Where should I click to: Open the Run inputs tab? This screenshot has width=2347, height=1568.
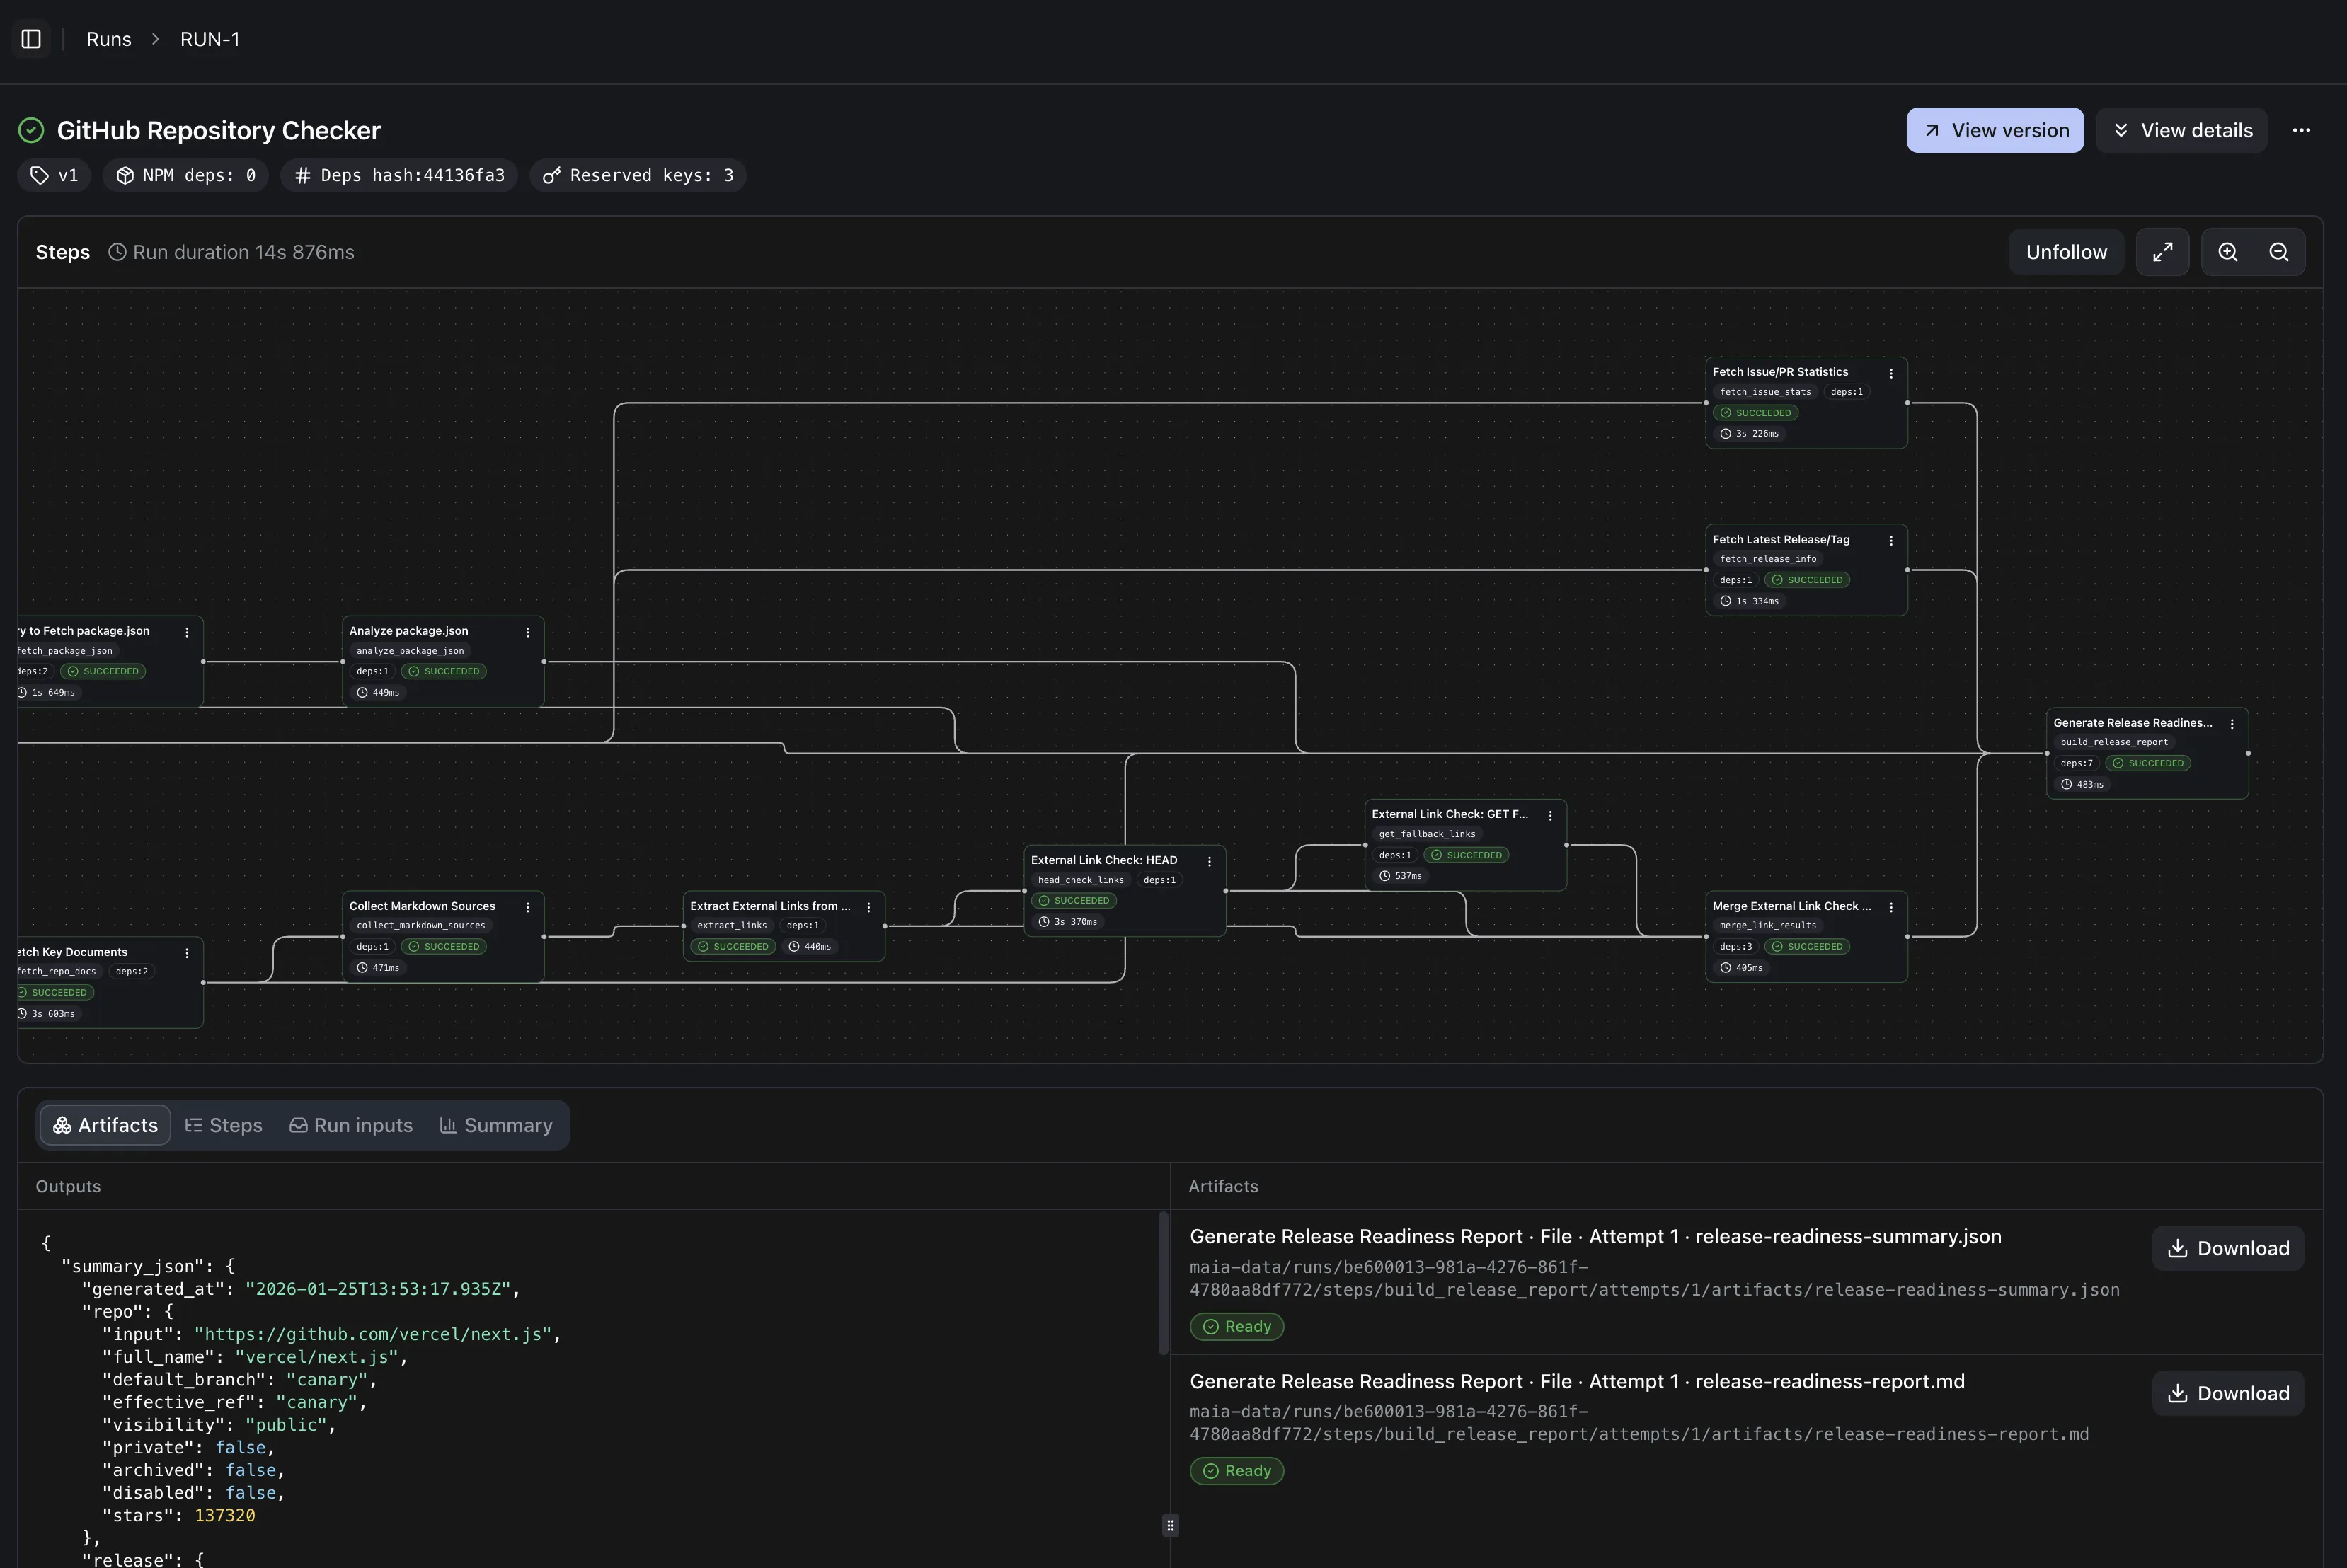coord(351,1125)
